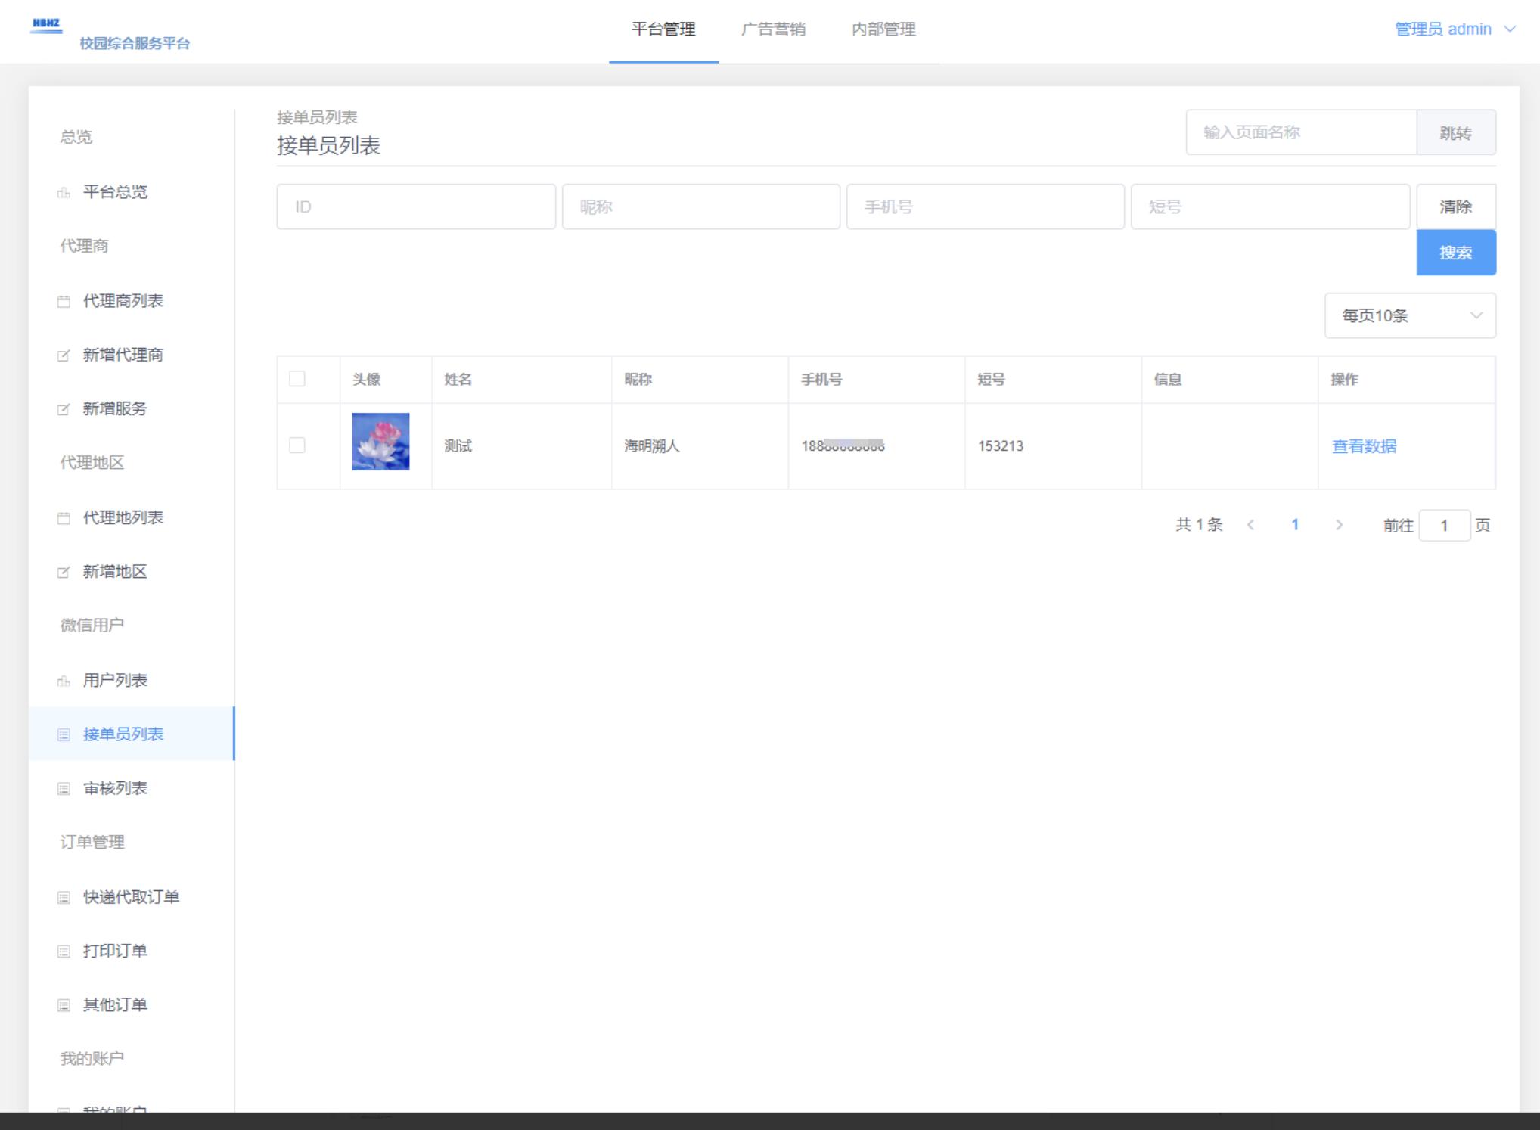Switch to the 内部管理 tab

coord(883,29)
